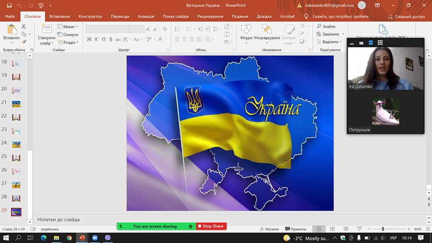Switch to the Вставлення tab
Viewport: 432px width, 243px height.
59,17
